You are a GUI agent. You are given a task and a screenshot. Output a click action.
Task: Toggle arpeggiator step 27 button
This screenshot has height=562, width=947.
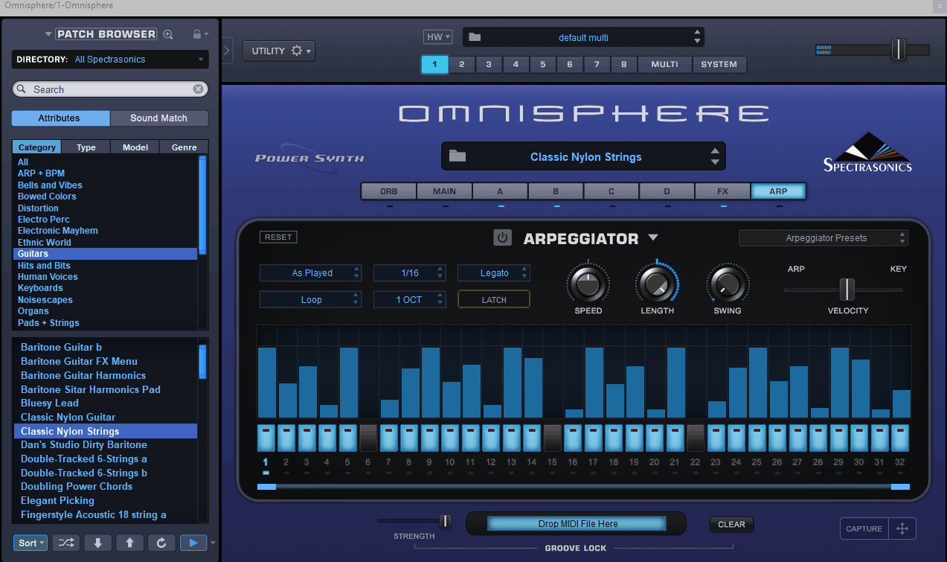[798, 438]
